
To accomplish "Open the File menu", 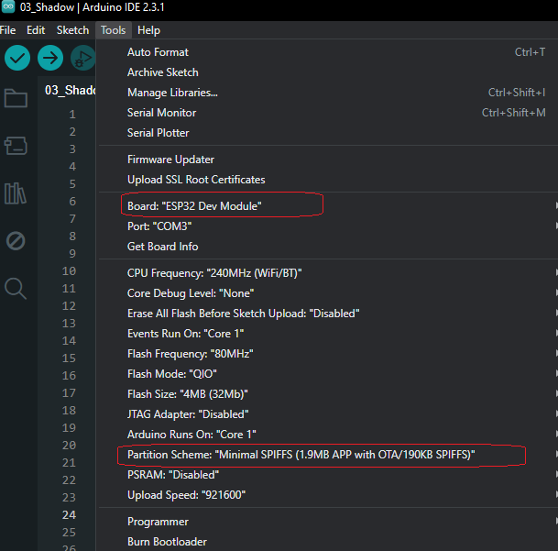I will pos(8,30).
